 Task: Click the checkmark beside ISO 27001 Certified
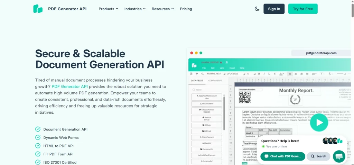tap(38, 162)
